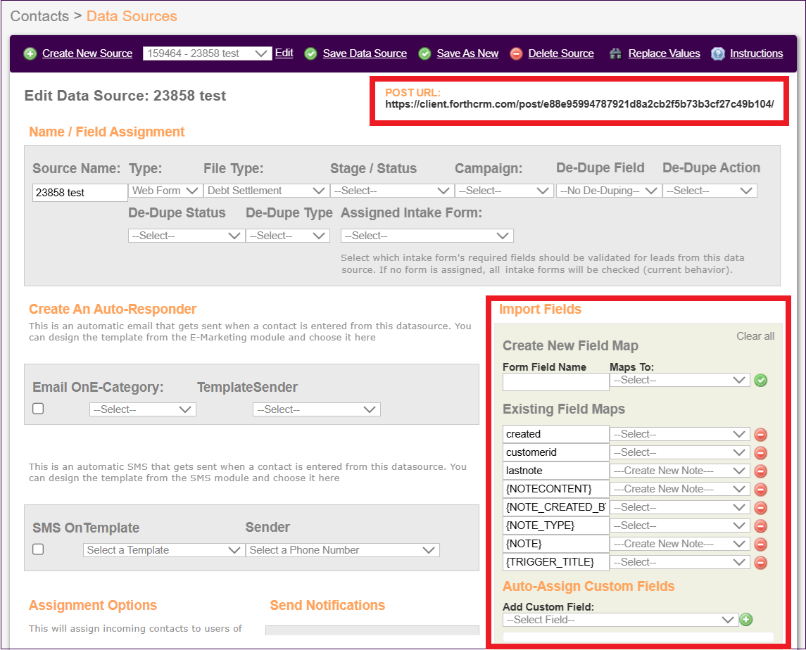The width and height of the screenshot is (806, 650).
Task: Remove the {NOTE_CREATED_B field map
Action: coord(761,508)
